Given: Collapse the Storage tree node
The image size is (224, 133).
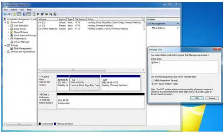Looking at the screenshot, I should pos(5,45).
